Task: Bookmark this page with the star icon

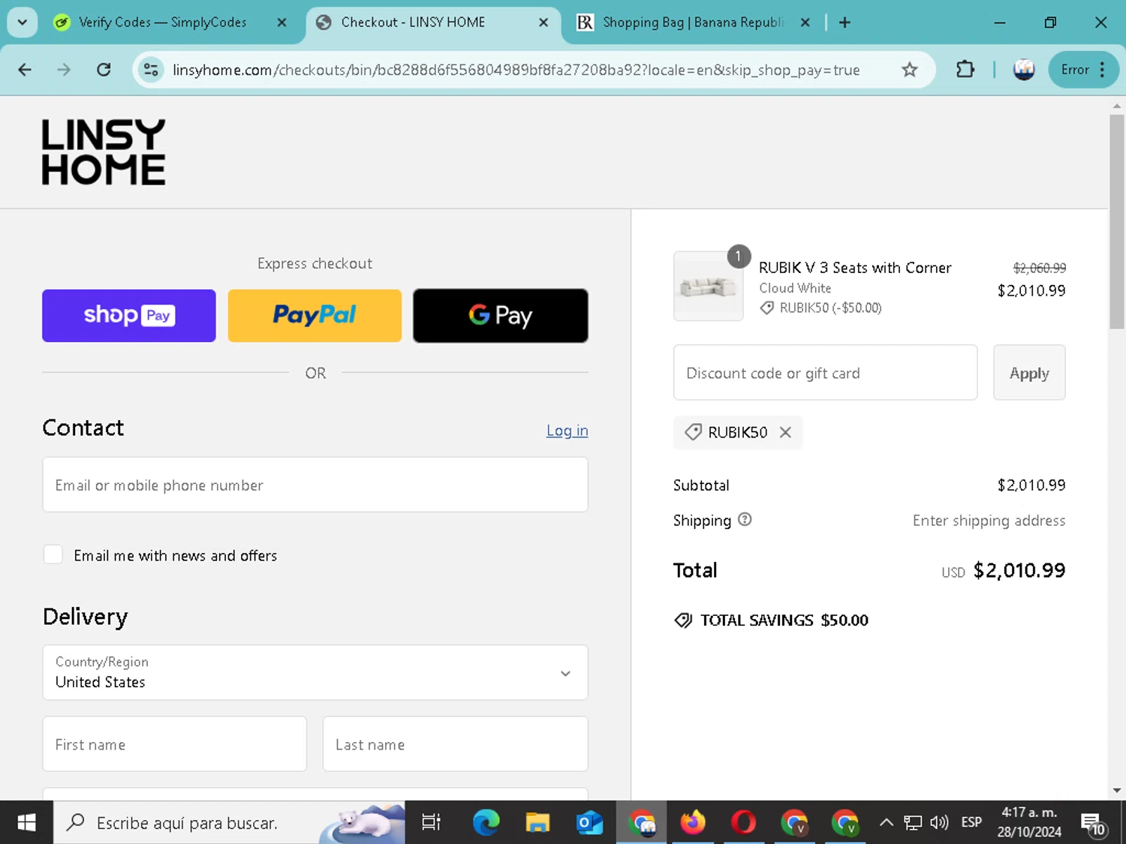Action: point(910,70)
